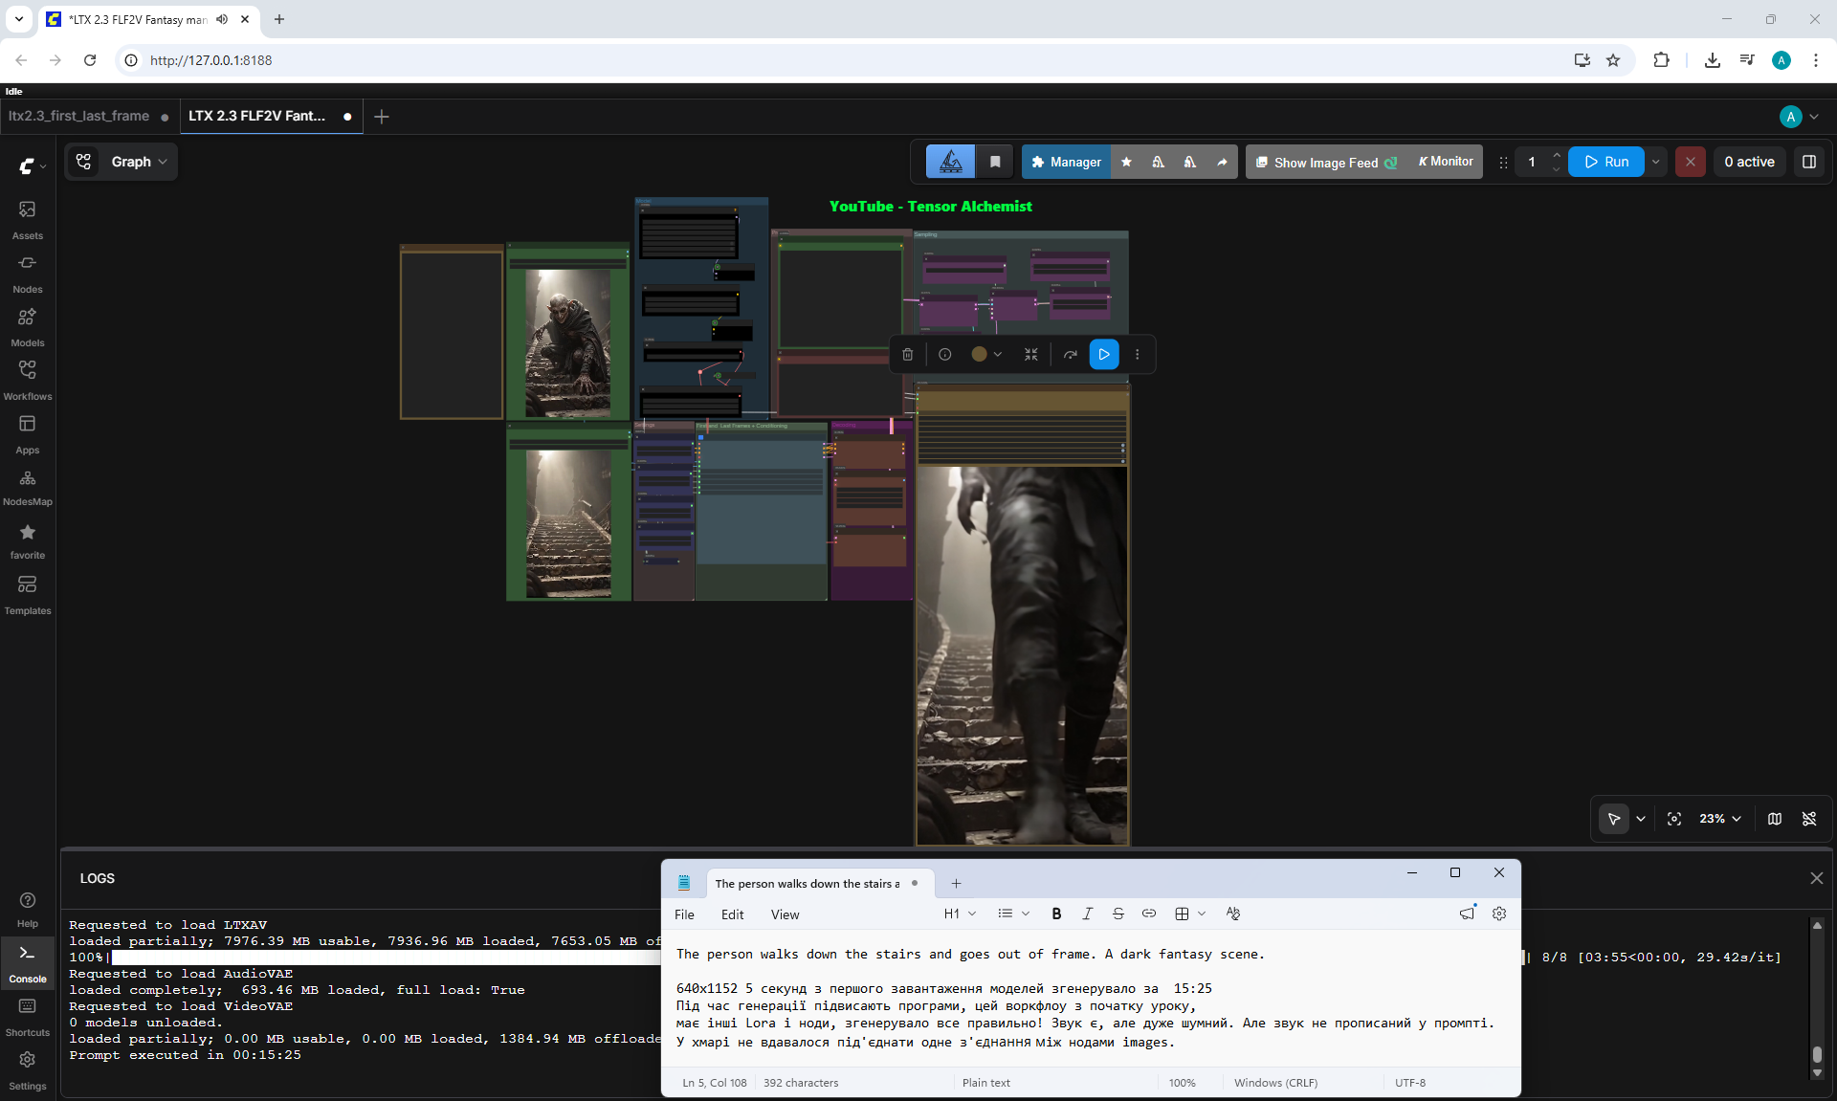This screenshot has width=1837, height=1101.
Task: Toggle the Console panel
Action: [x=27, y=962]
